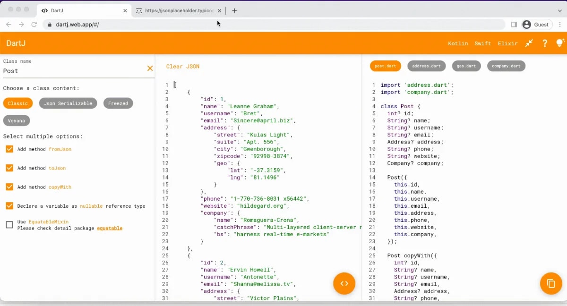Click the sidebar icon beside the address bar
The image size is (567, 306).
pos(514,24)
